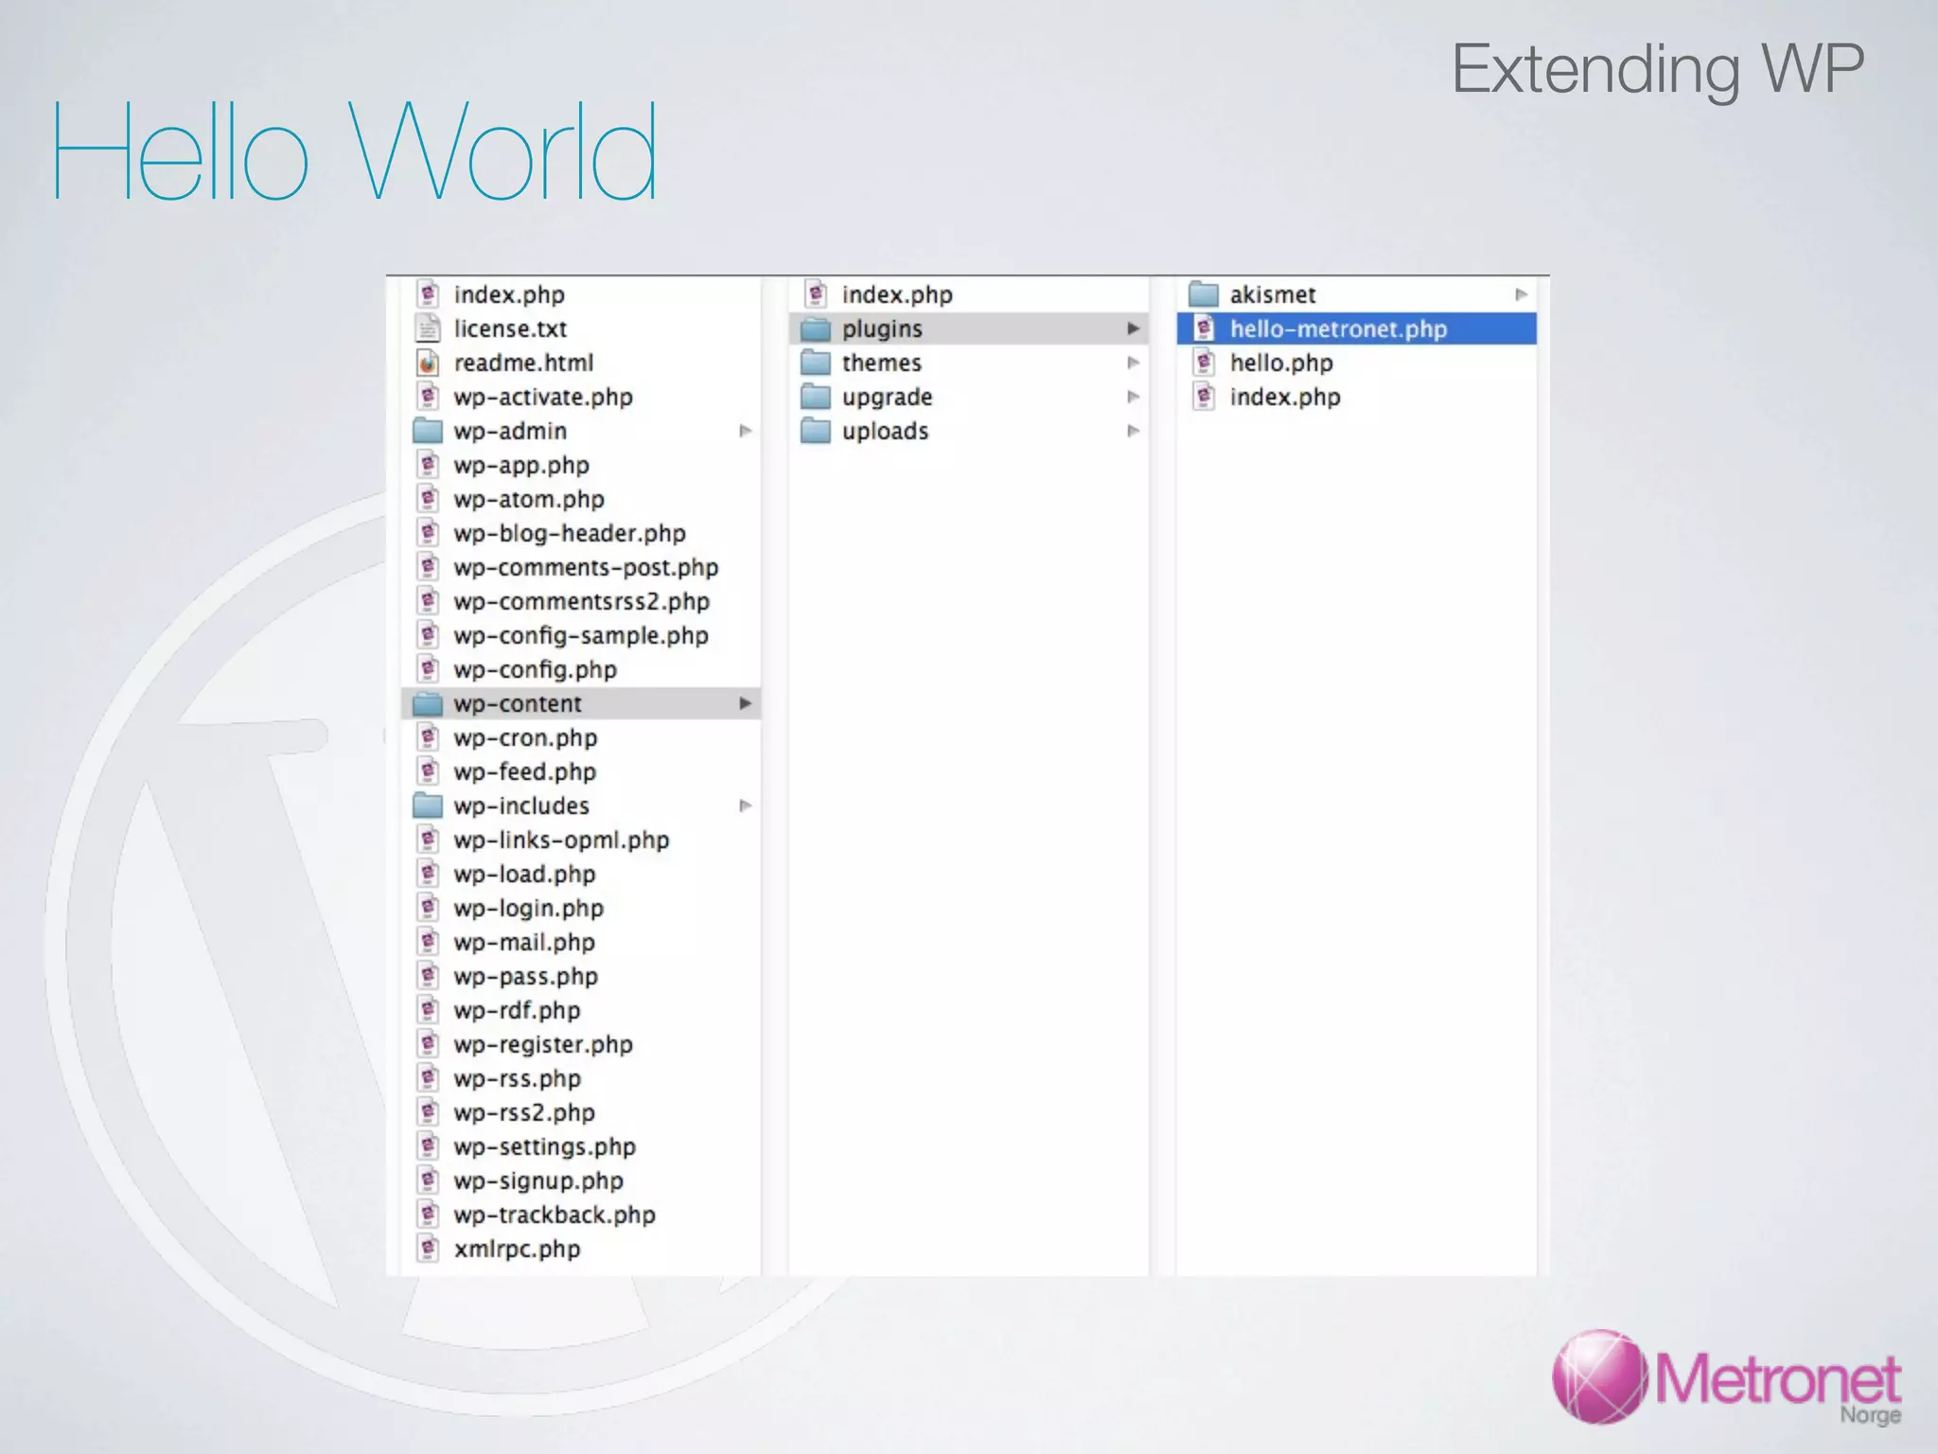
Task: Select the file name wp-commentsrss2.php
Action: [581, 602]
